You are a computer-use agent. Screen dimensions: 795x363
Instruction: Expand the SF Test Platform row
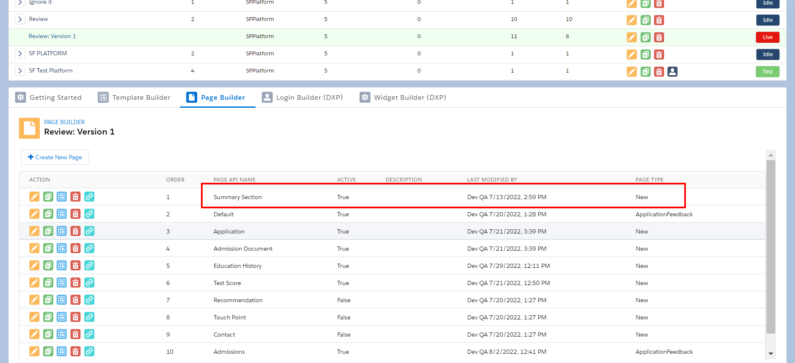coord(20,71)
